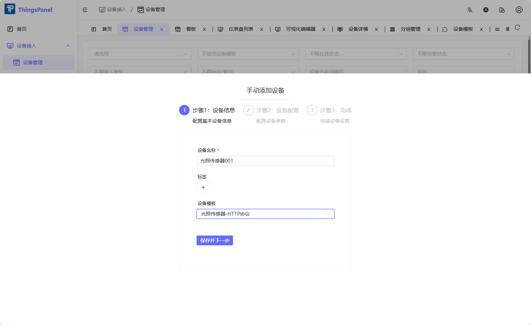Close the 看板 tab
This screenshot has height=325, width=531.
click(x=204, y=29)
